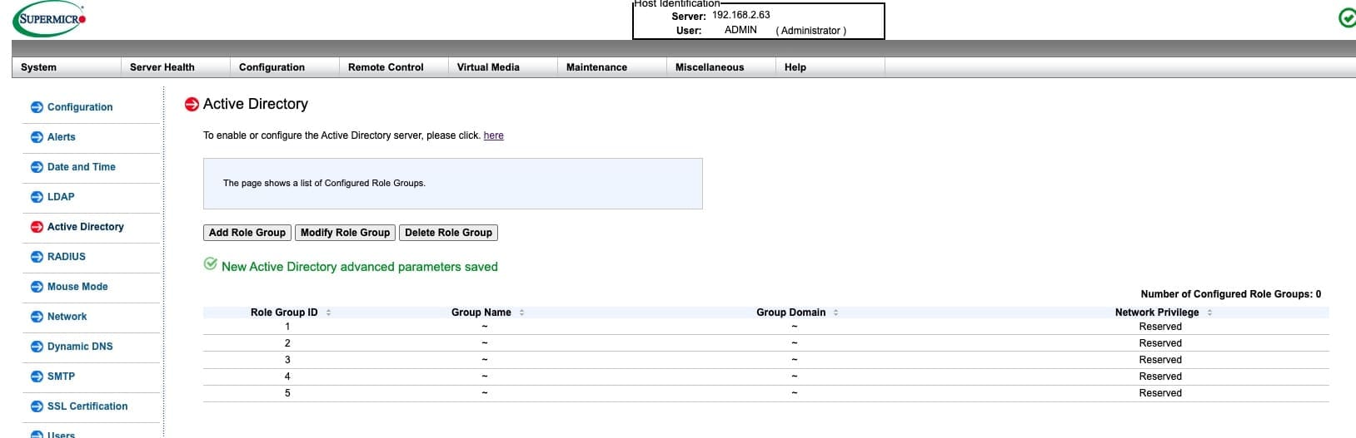Sort table by Group Domain arrows
Image resolution: width=1356 pixels, height=438 pixels.
click(835, 313)
